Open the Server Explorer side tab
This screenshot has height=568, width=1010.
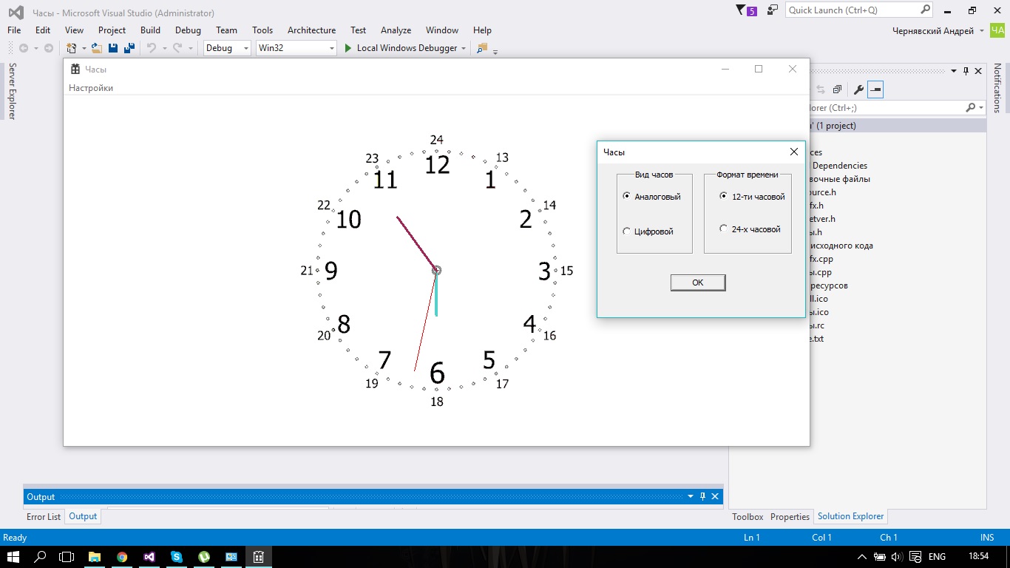pos(12,91)
